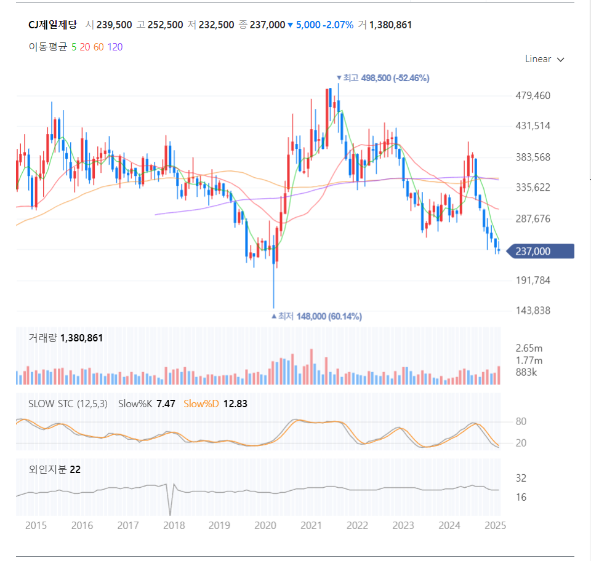Click the 최고 498,500 high marker
Viewport: 591px width, 561px height.
click(x=383, y=78)
